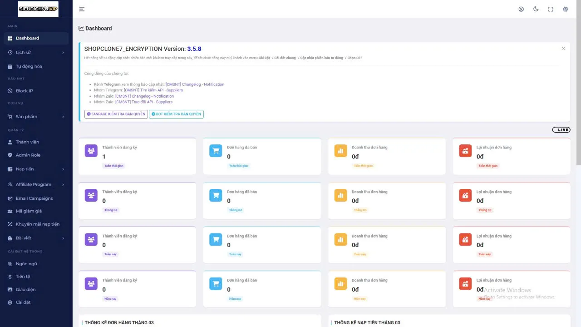Click the Admin Role shield icon

pos(10,155)
